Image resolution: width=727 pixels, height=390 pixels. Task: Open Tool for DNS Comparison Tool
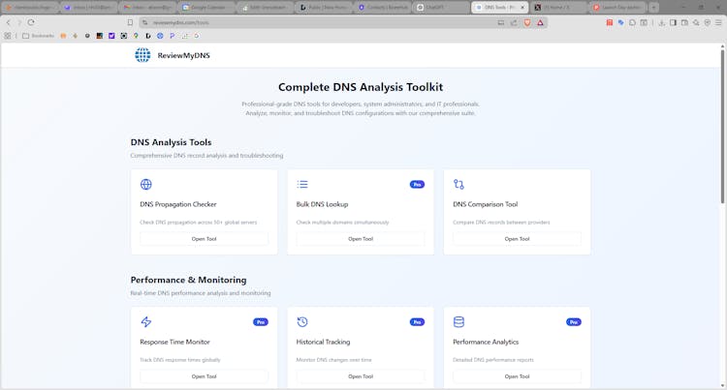517,238
